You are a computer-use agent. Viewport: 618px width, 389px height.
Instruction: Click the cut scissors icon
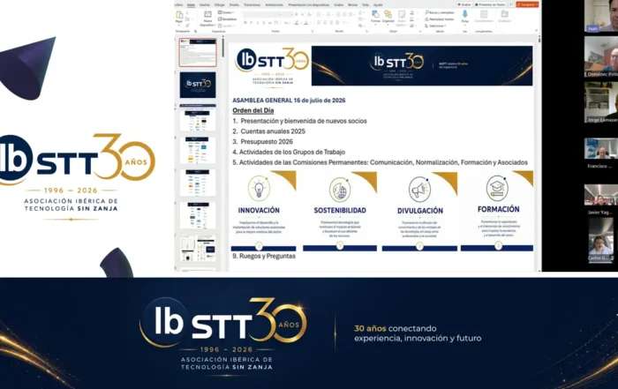point(187,12)
